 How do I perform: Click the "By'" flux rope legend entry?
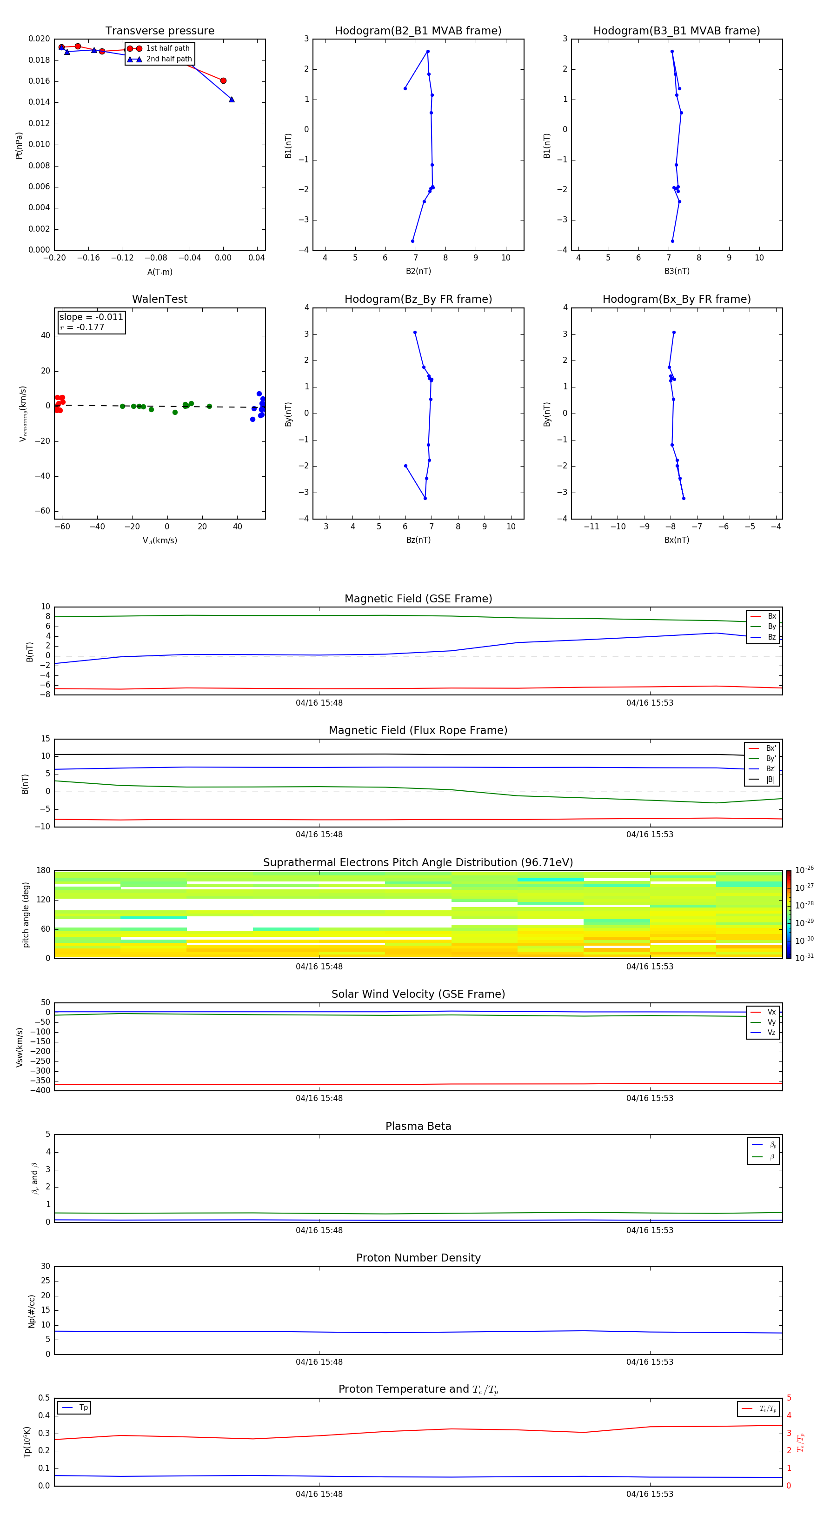point(763,759)
